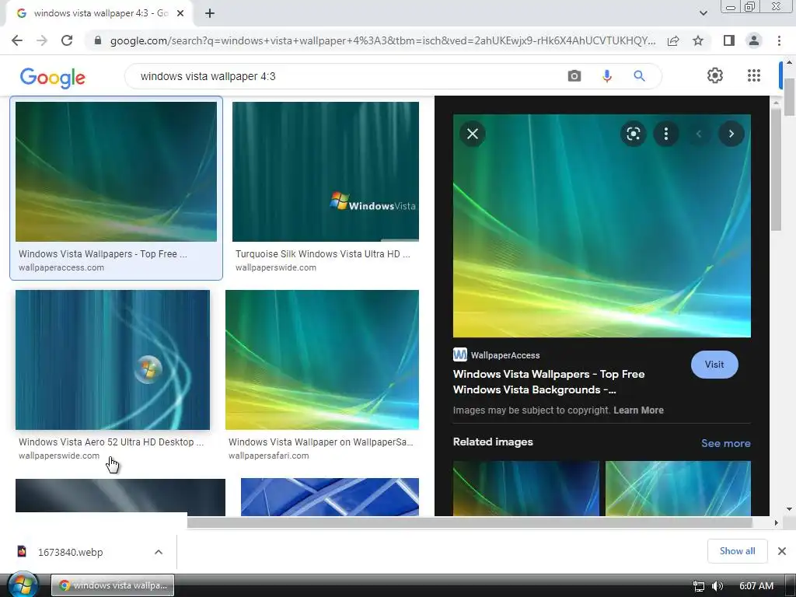The image size is (796, 597).
Task: Click inside the Google search box
Action: tap(345, 76)
